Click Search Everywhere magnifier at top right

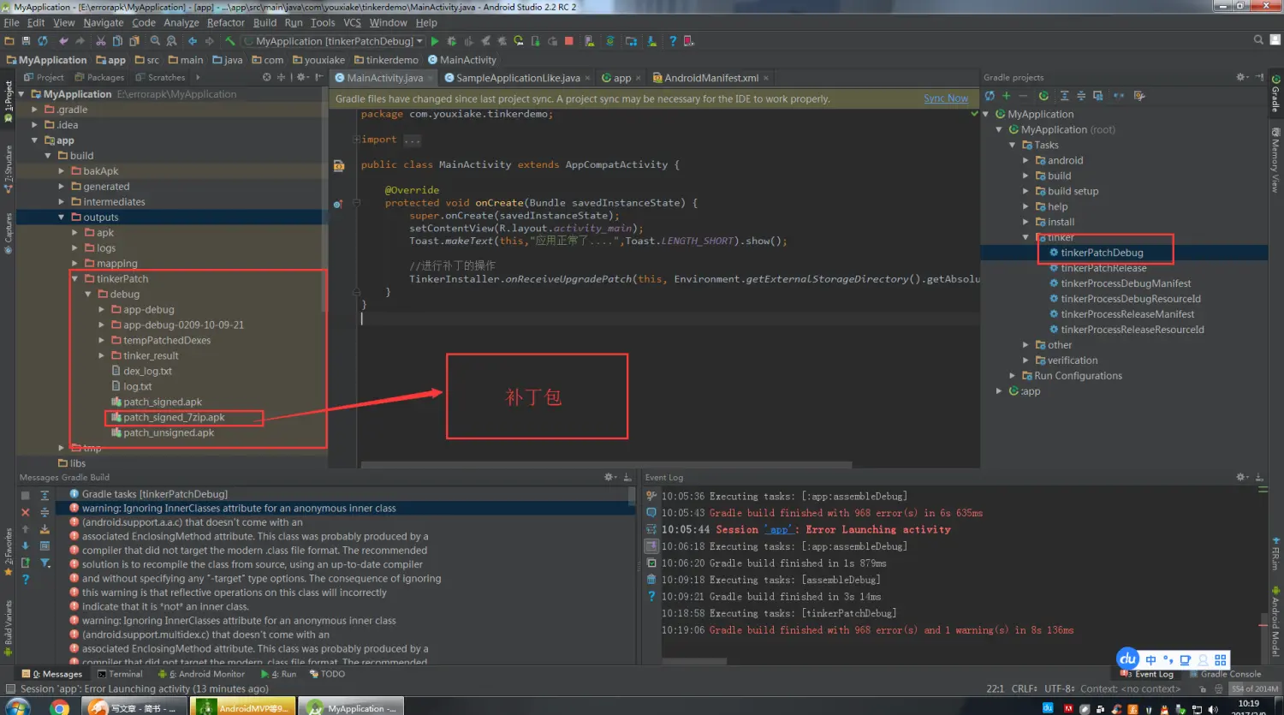pos(1258,40)
